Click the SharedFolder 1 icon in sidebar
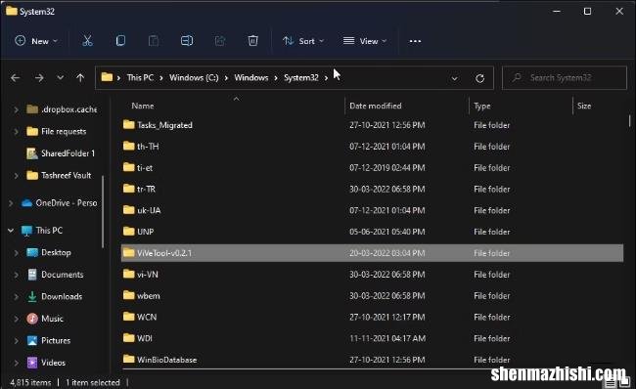The image size is (636, 389). point(32,153)
